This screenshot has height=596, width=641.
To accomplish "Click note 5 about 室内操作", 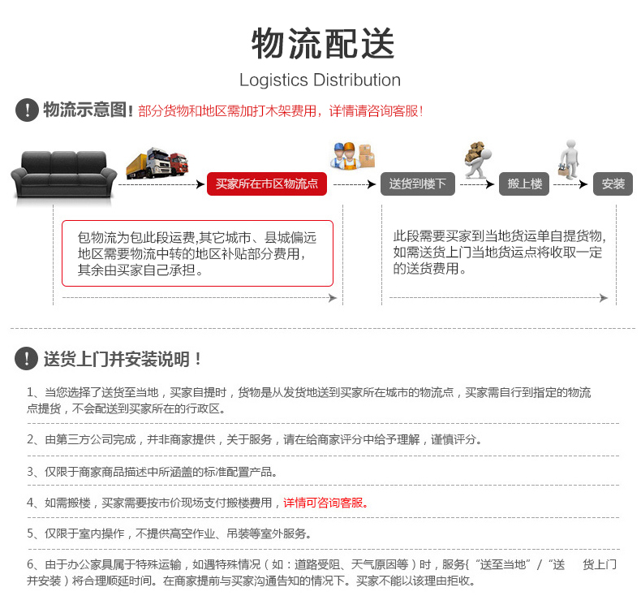I will click(x=169, y=533).
